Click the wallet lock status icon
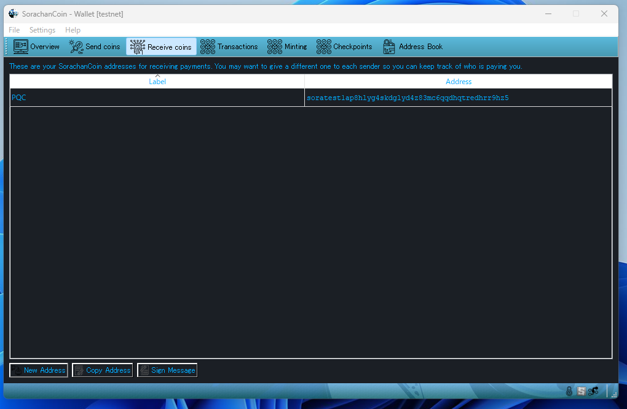627x409 pixels. point(569,391)
